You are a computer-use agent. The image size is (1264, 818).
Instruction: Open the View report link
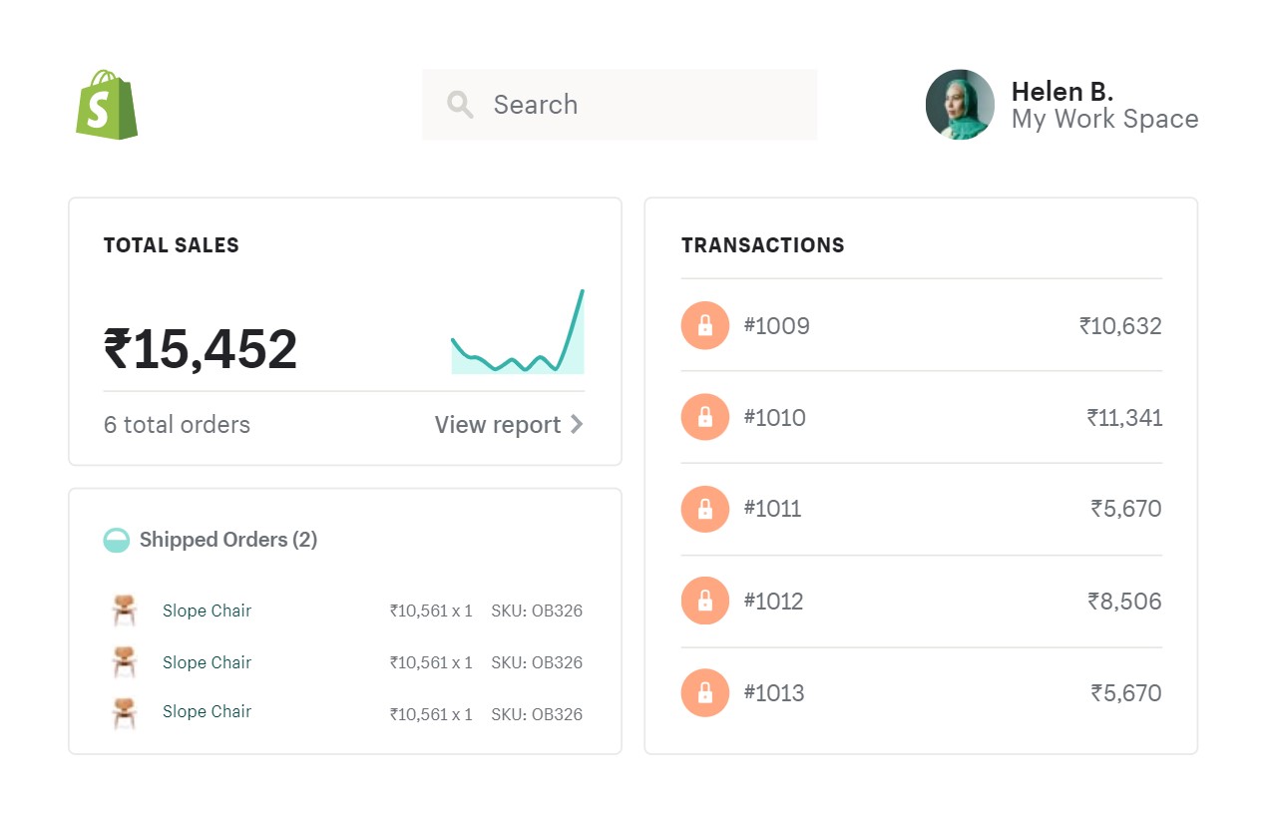[497, 425]
